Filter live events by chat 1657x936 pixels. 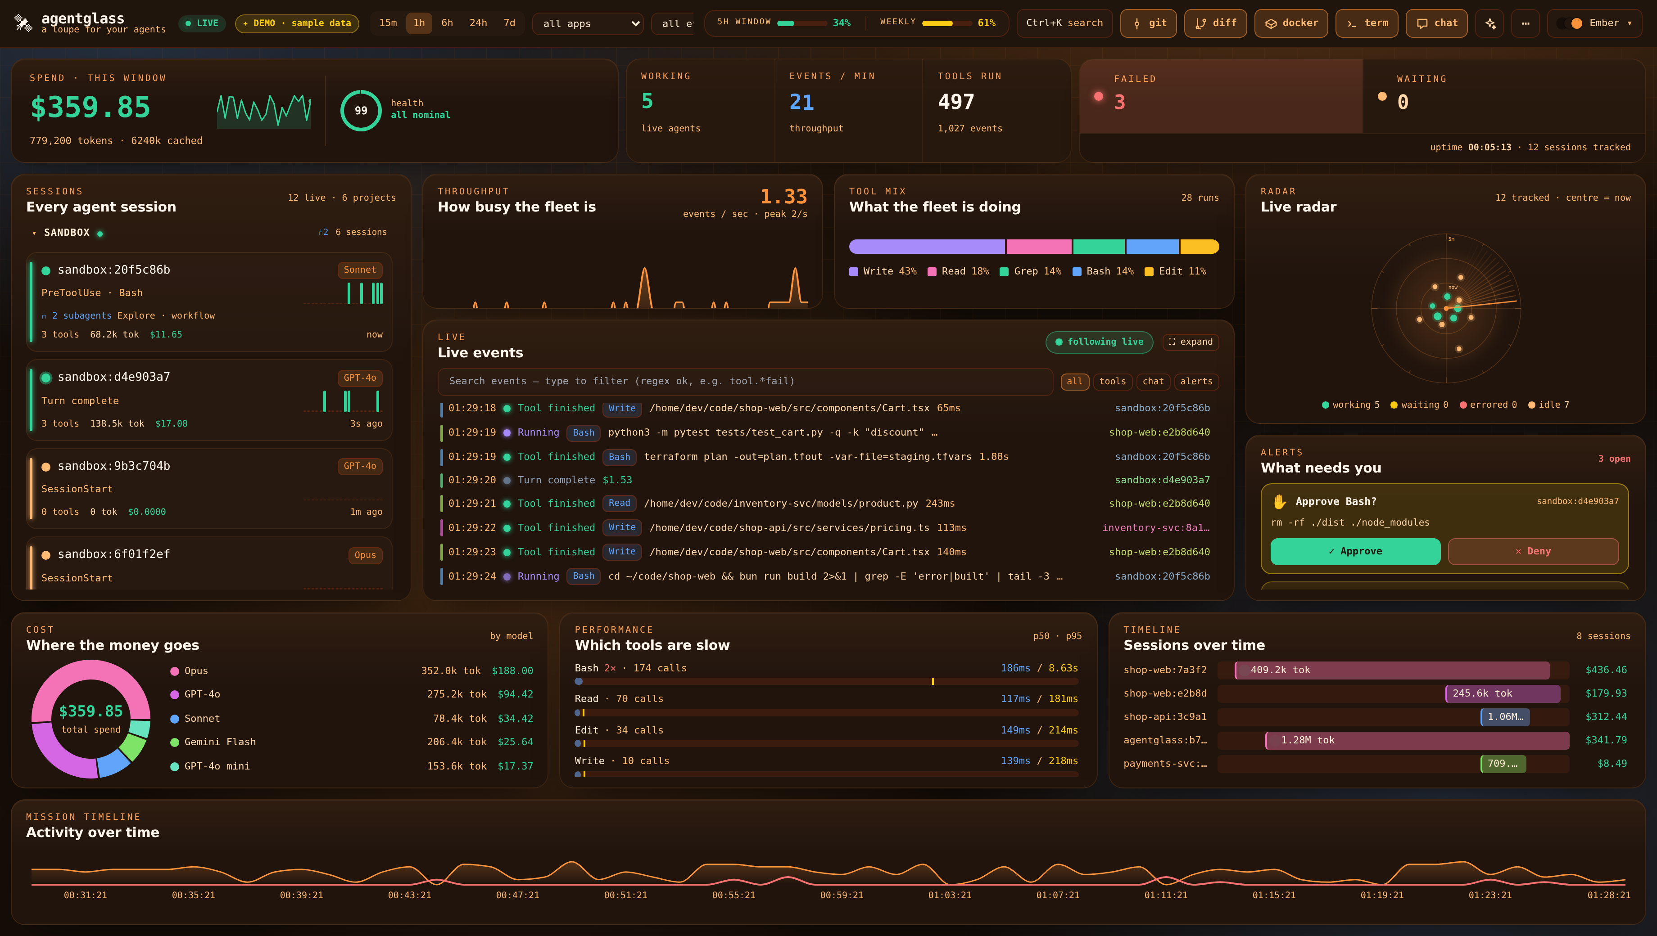[1153, 382]
